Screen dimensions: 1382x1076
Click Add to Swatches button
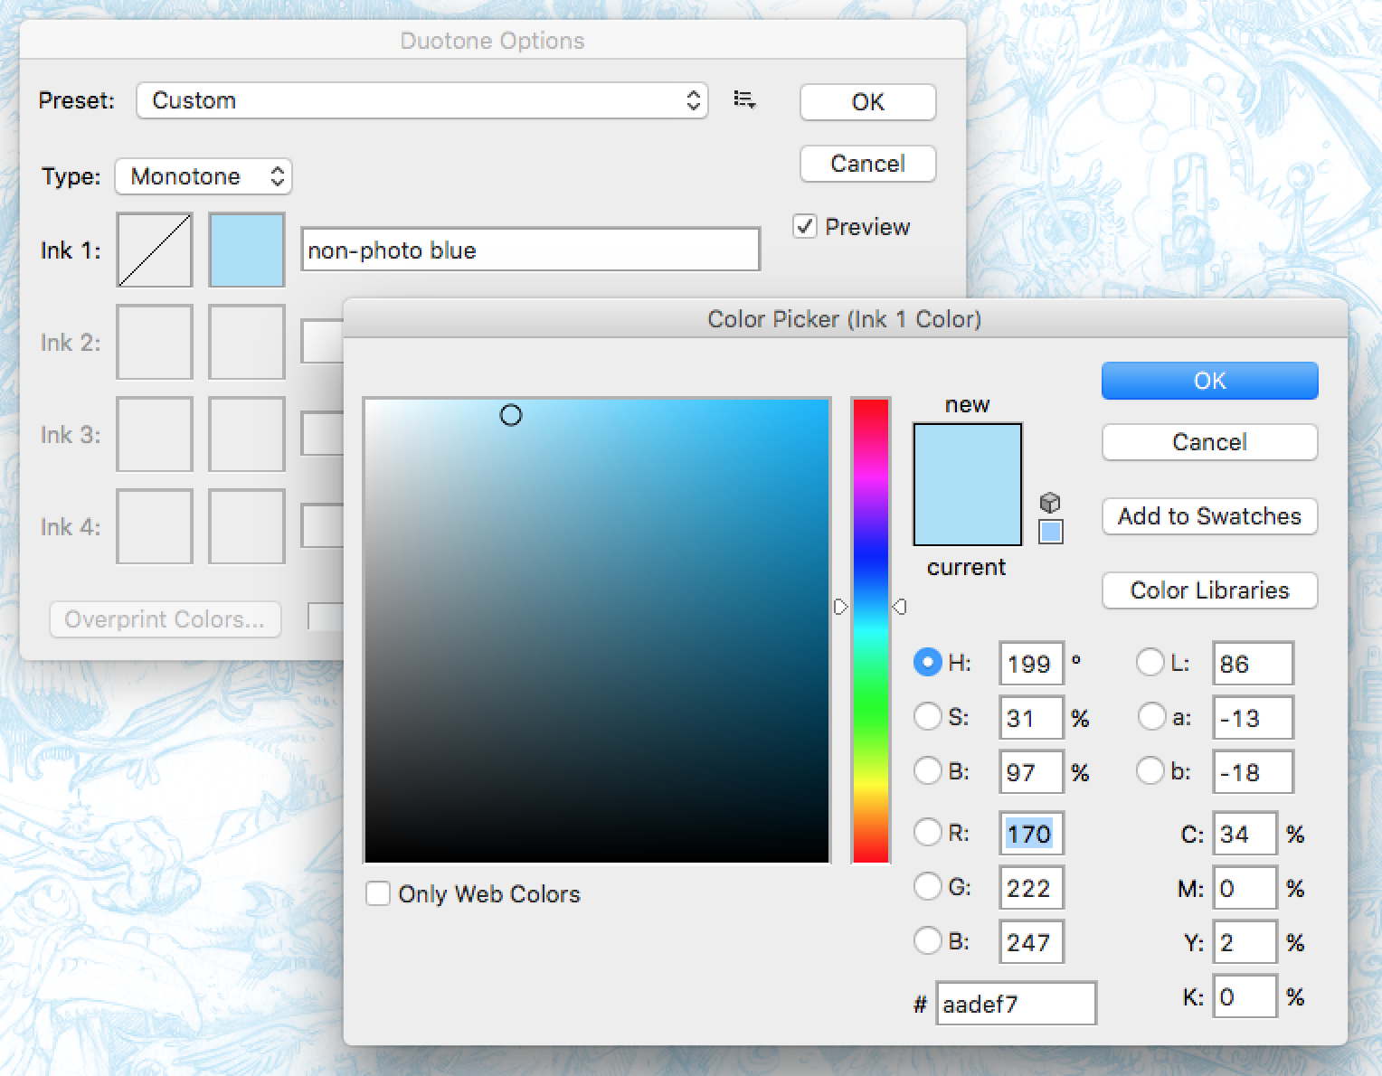pos(1209,516)
